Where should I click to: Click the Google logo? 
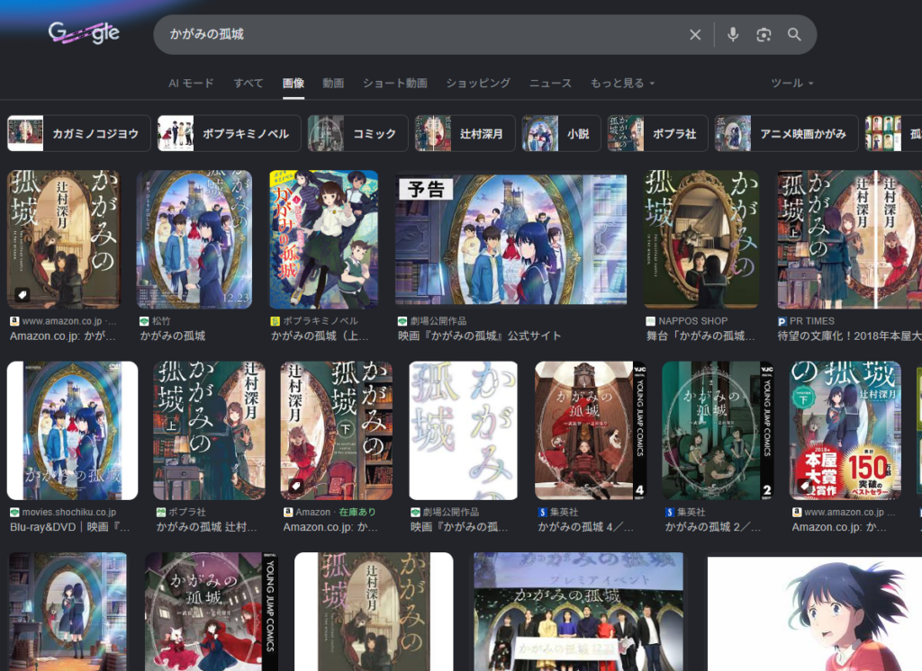(84, 34)
